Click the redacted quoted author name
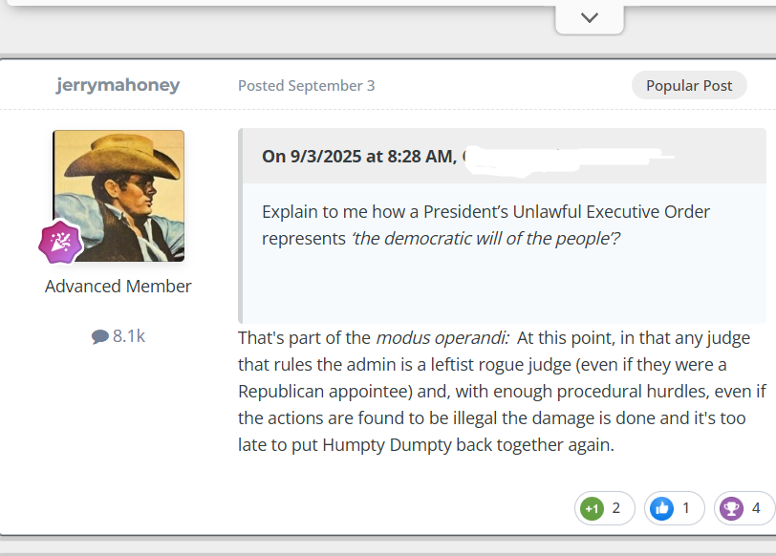The height and width of the screenshot is (556, 776). 564,156
